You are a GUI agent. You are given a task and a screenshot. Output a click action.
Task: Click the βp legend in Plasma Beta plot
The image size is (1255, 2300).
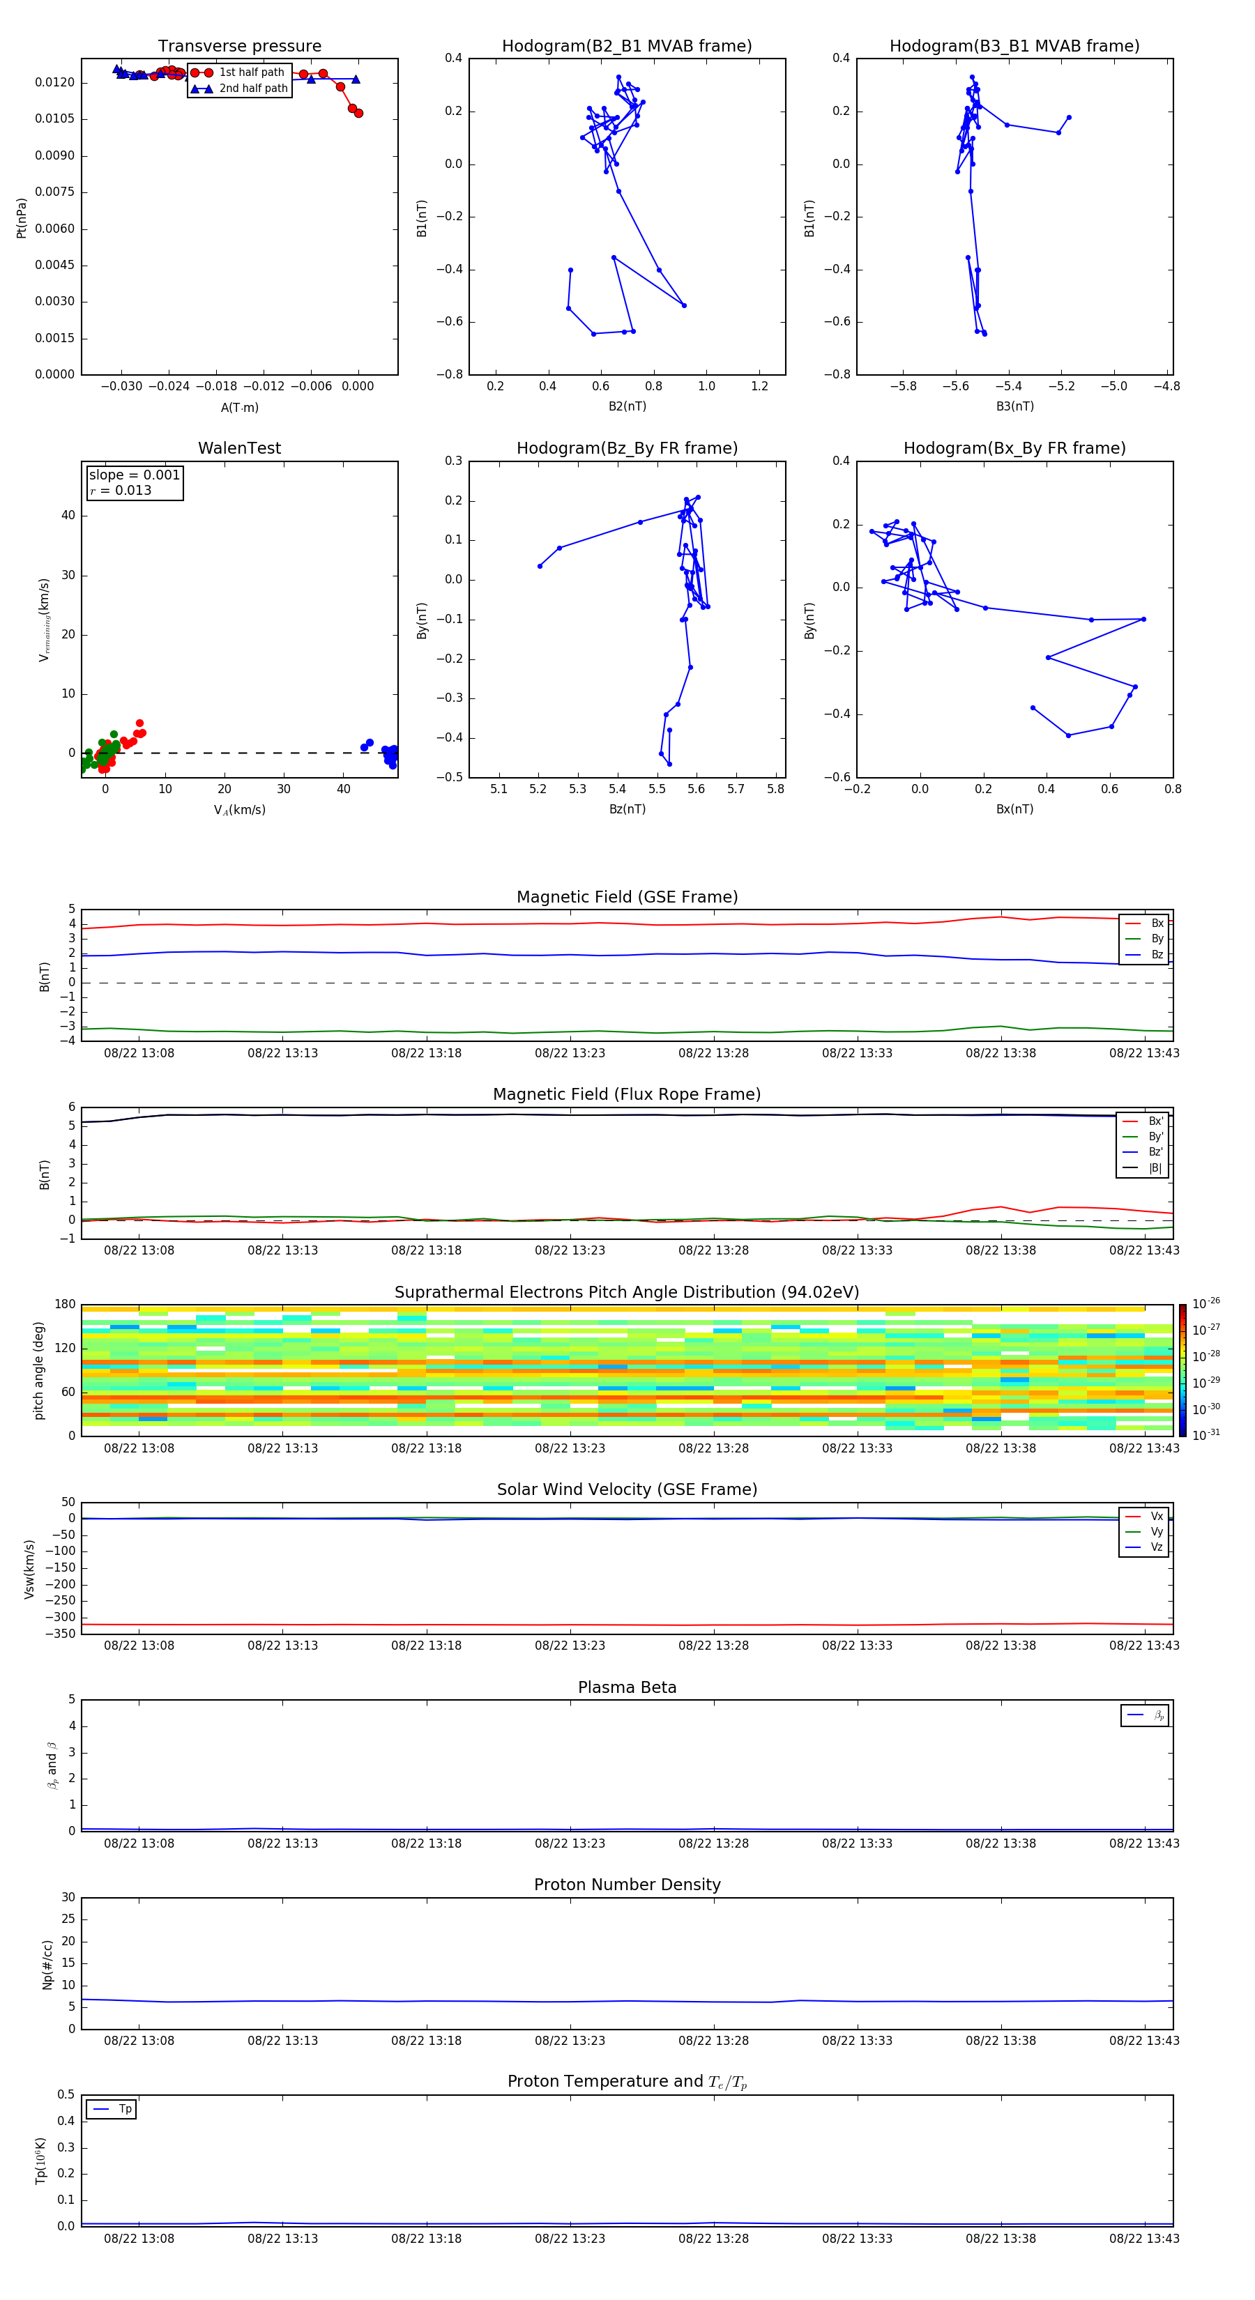tap(1145, 1715)
